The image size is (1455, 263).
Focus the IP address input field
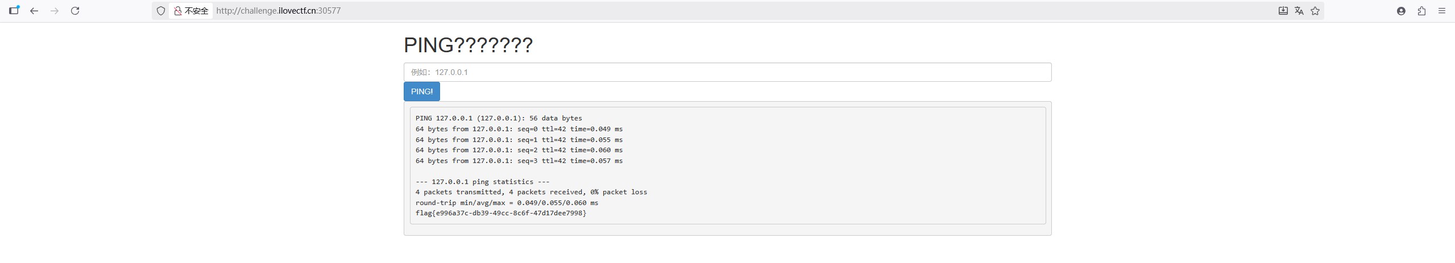pyautogui.click(x=727, y=72)
